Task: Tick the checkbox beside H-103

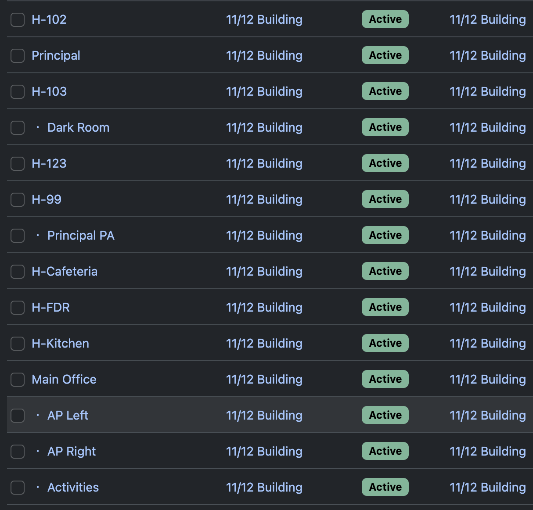Action: (17, 91)
